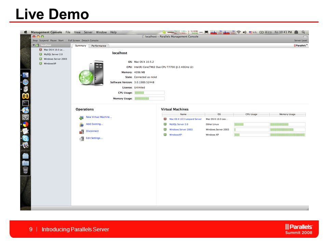Click the Suspend toolbar button

(44, 41)
